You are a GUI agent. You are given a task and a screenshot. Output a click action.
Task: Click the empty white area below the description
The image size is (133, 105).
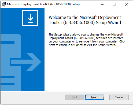pos(88,69)
